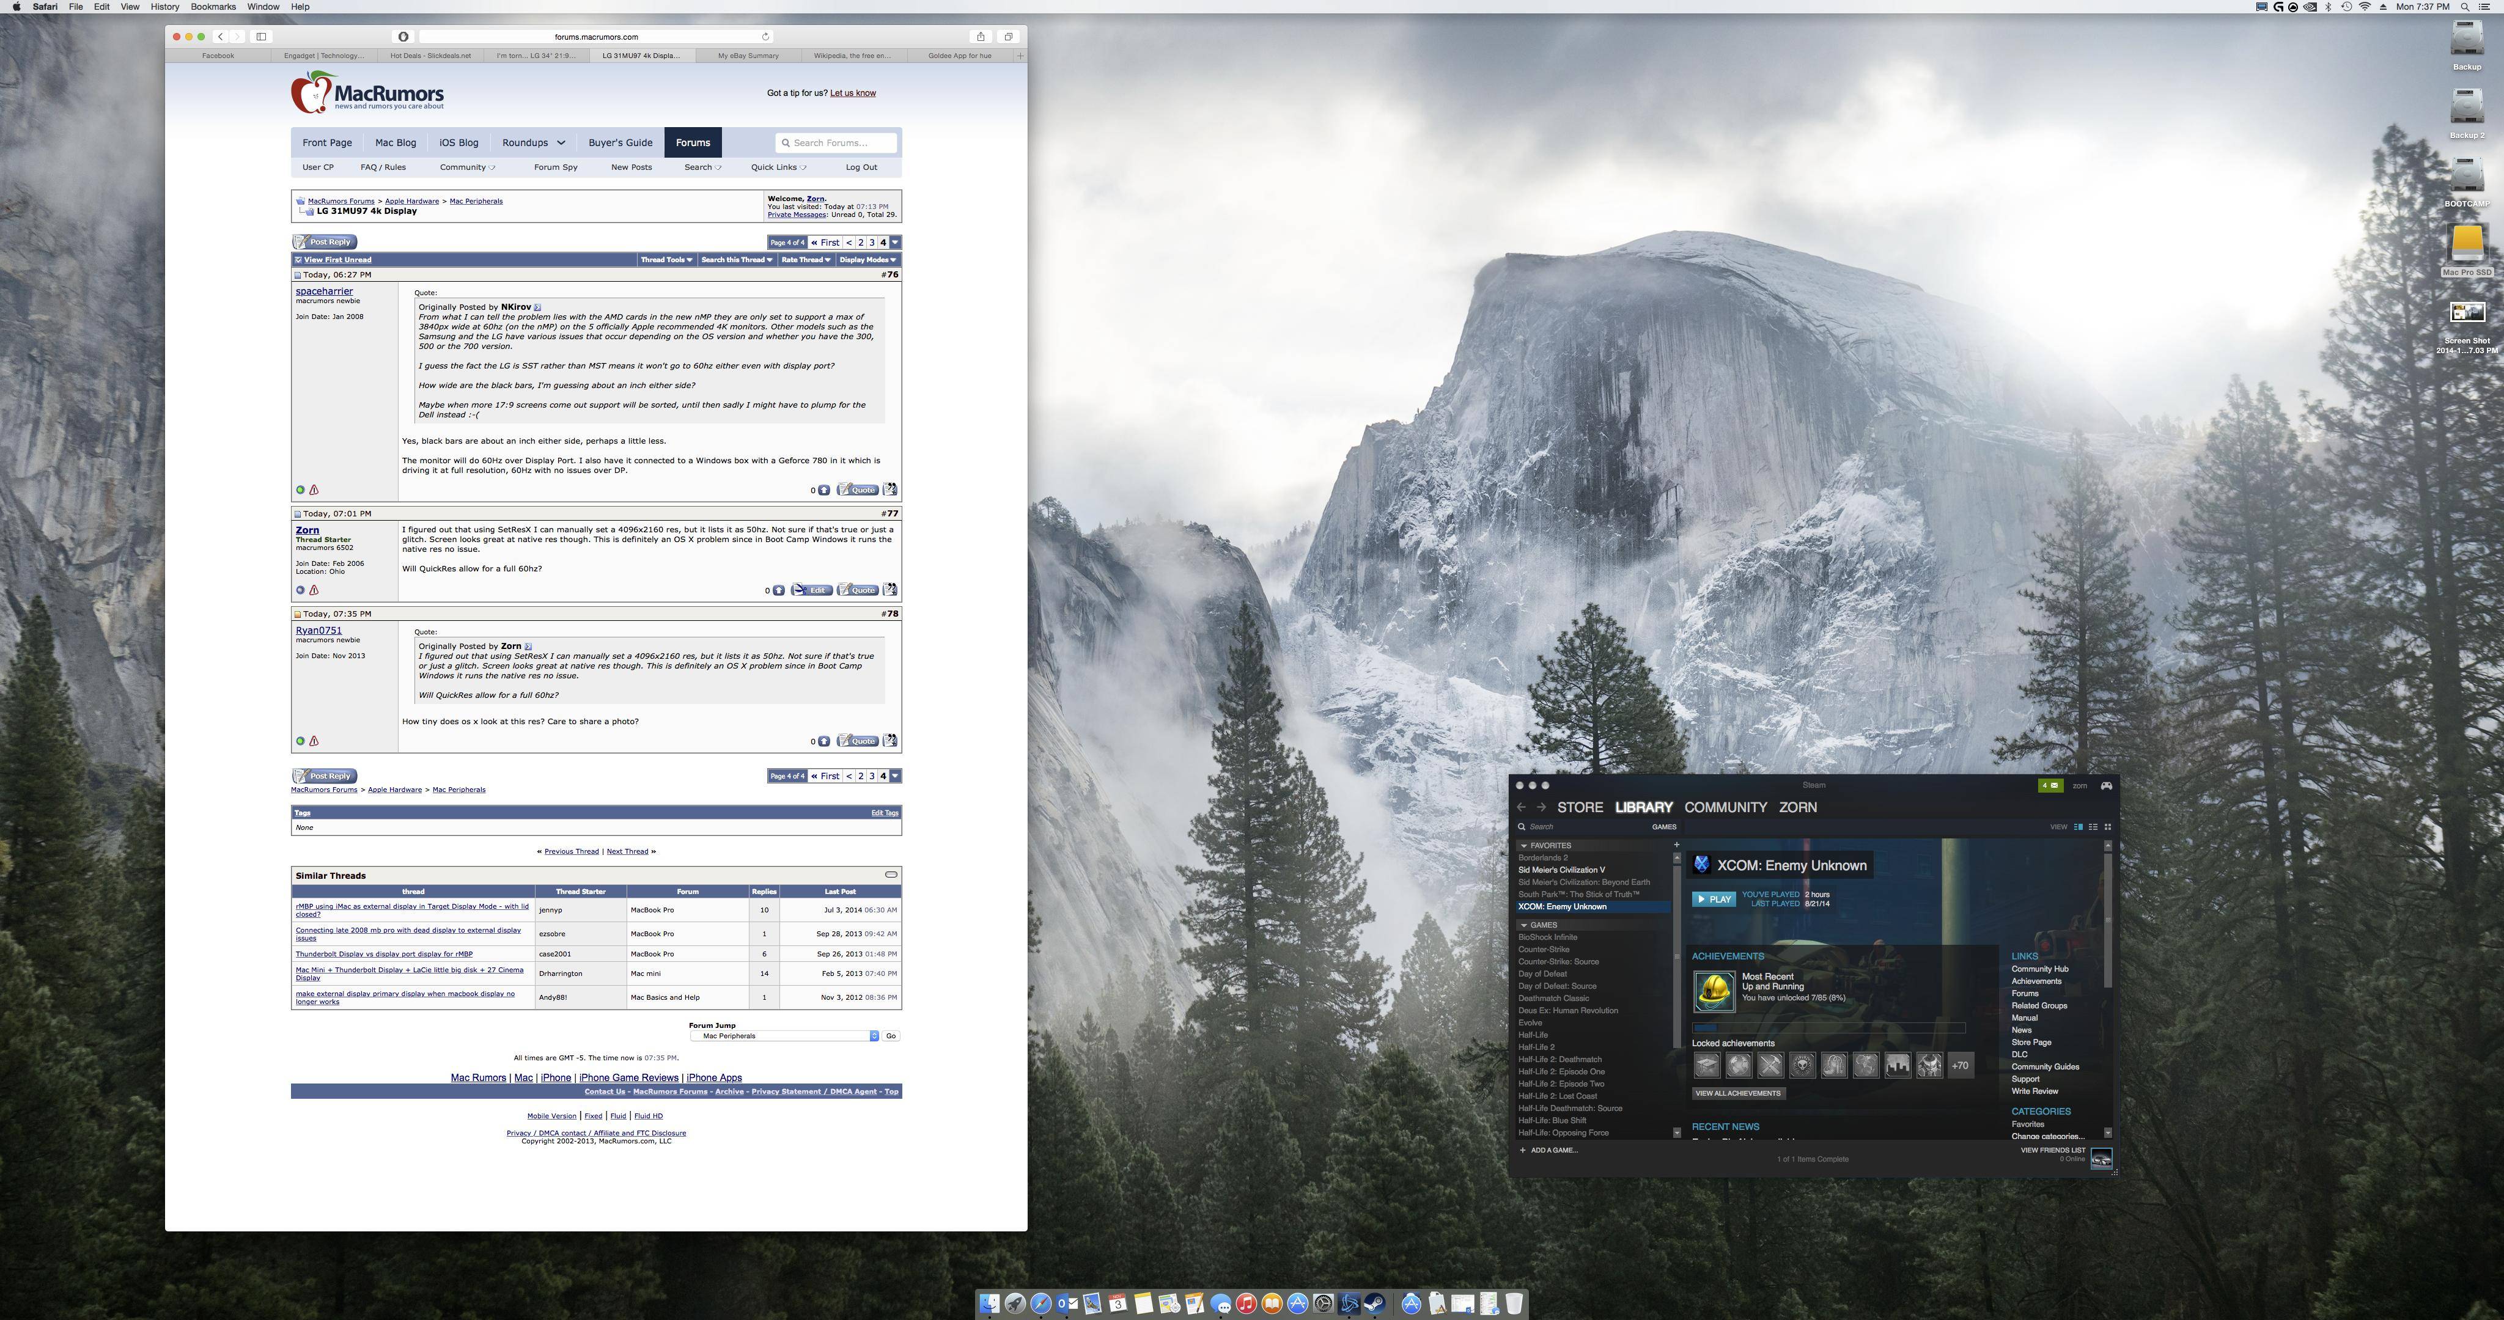Screen dimensions: 2504x1320
Task: Reload the page in Safari address bar
Action: click(x=765, y=37)
